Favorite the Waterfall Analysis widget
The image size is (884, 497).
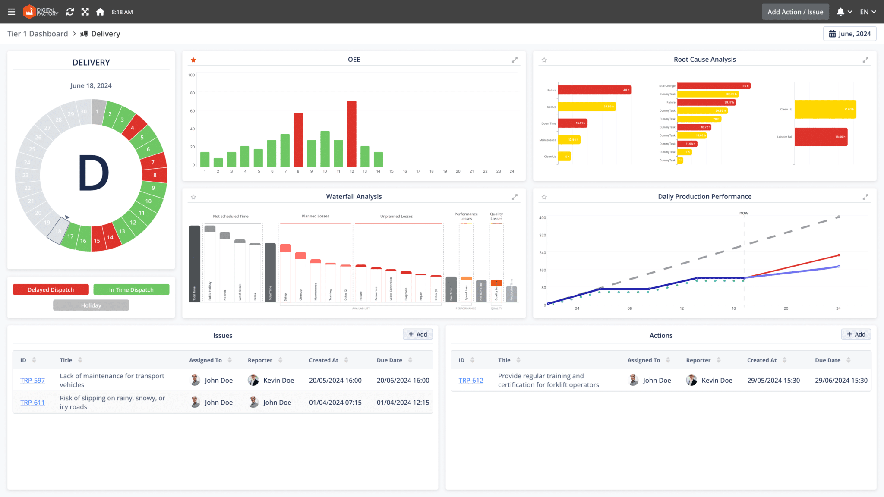(193, 197)
